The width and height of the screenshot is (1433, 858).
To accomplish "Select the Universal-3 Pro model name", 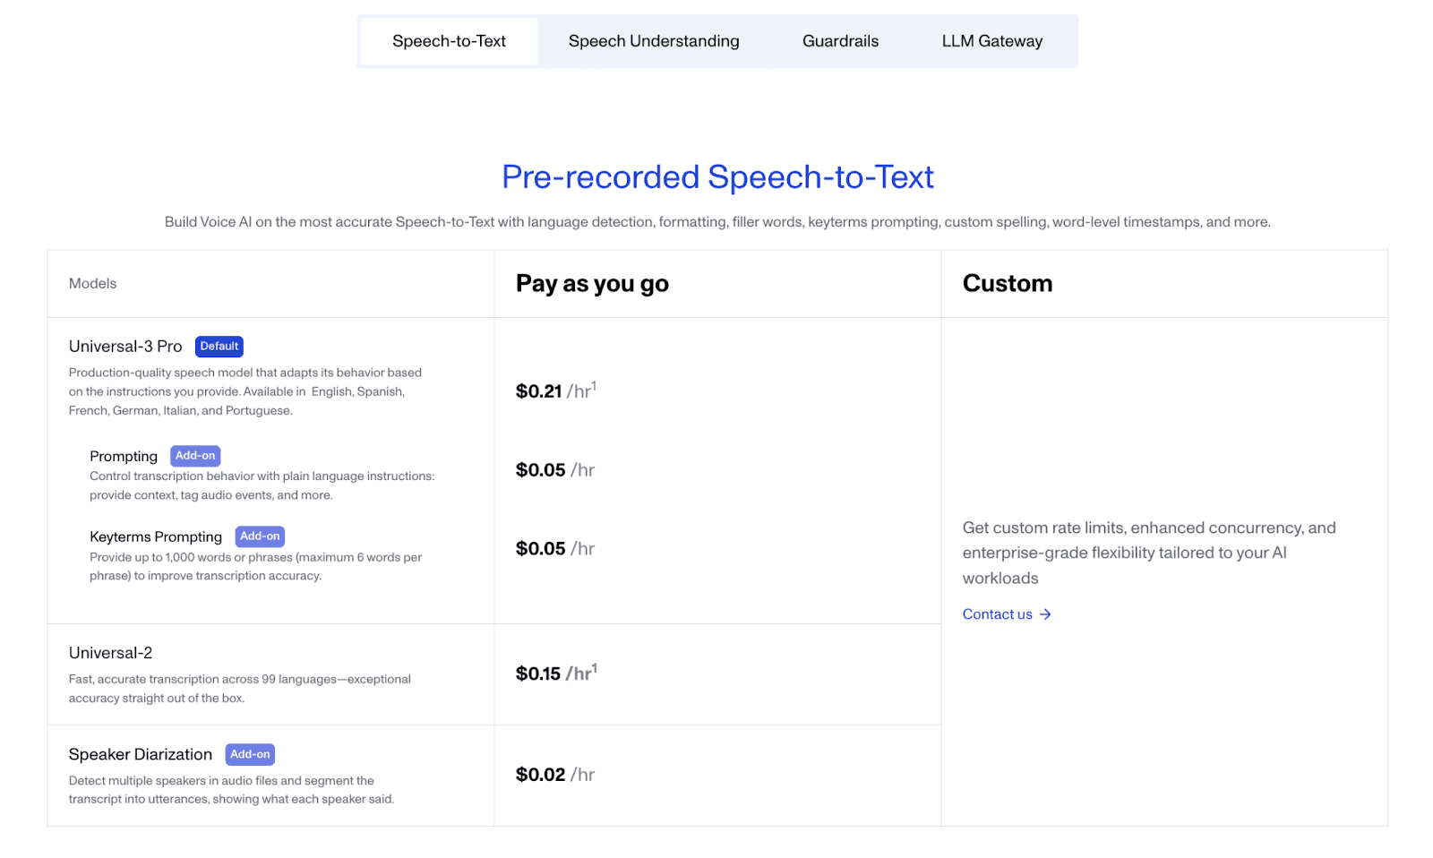I will (125, 347).
